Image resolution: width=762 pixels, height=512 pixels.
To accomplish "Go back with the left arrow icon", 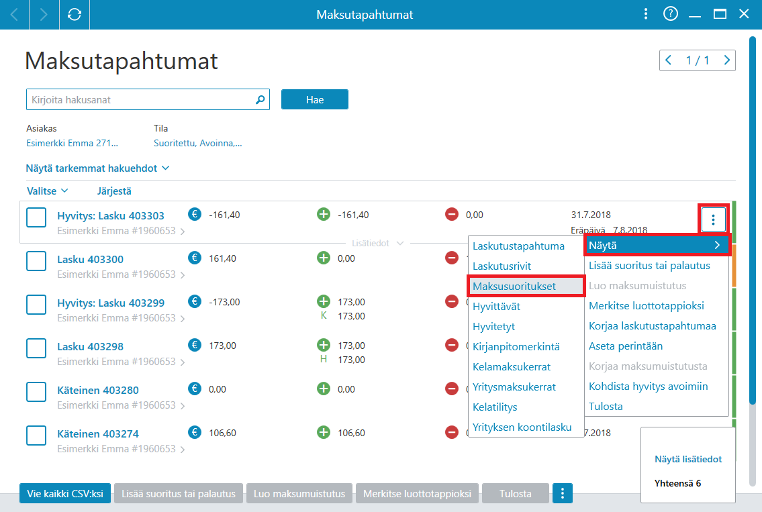I will (x=15, y=15).
